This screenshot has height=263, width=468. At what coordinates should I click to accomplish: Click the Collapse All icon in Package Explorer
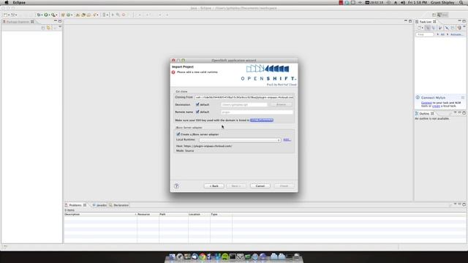click(43, 28)
